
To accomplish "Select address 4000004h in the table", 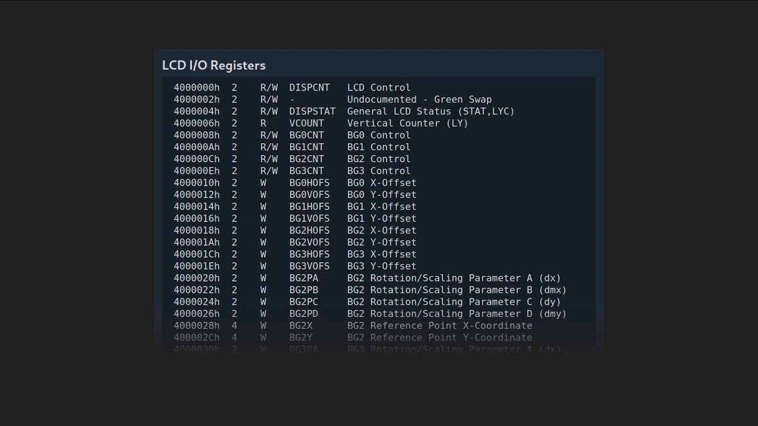I will (197, 111).
